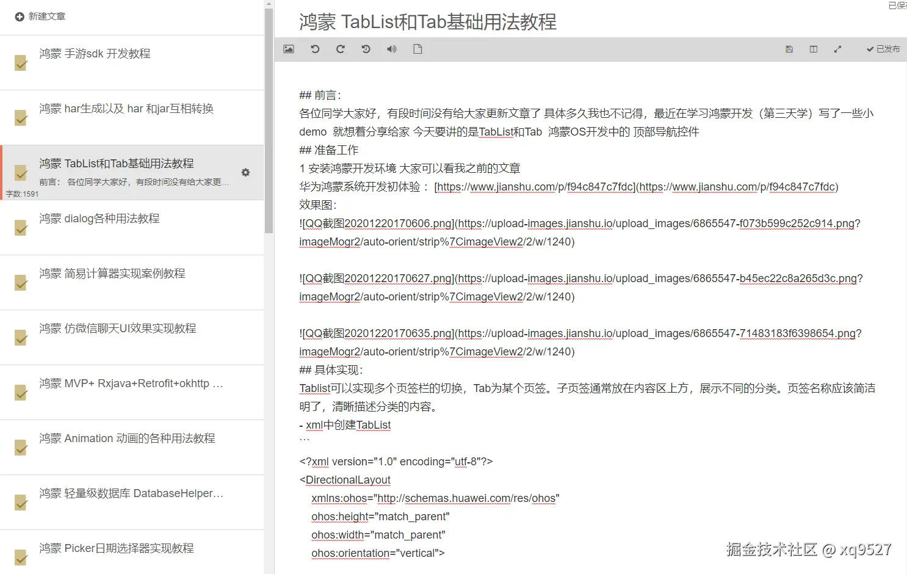907x574 pixels.
Task: Click the article preview summary 前言： 各位同学大家好
Action: click(134, 182)
